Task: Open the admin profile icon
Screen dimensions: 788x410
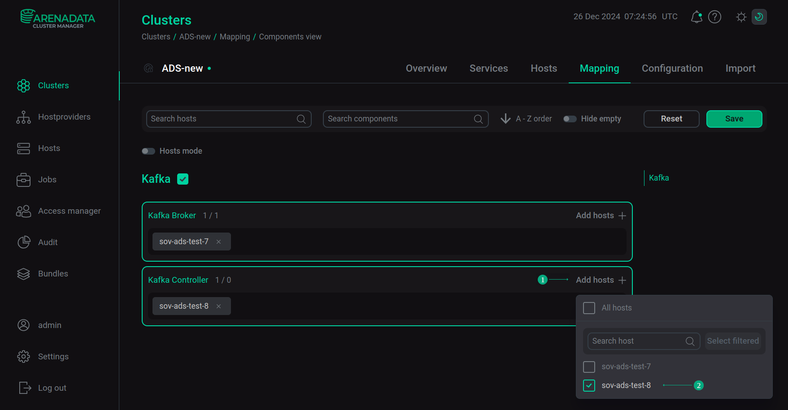Action: (x=23, y=325)
